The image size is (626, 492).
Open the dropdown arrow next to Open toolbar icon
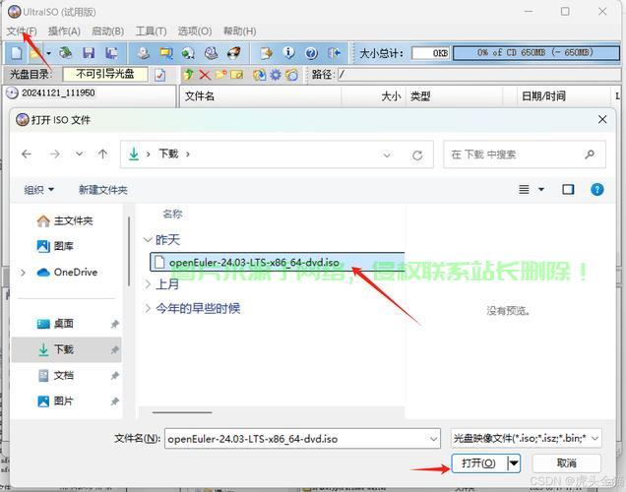(48, 53)
